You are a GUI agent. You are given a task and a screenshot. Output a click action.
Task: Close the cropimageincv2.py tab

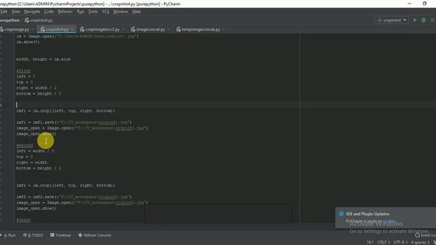123,29
